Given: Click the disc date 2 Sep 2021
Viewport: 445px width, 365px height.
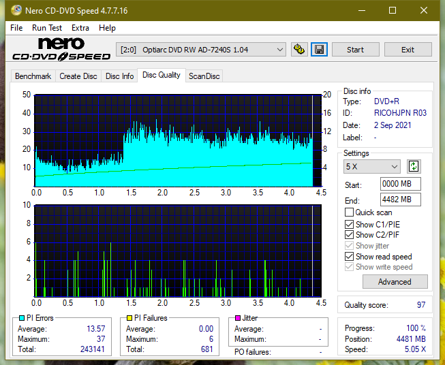Looking at the screenshot, I should [393, 125].
